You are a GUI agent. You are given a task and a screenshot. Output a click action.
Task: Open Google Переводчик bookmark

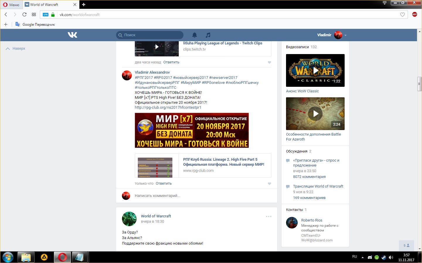pyautogui.click(x=35, y=25)
